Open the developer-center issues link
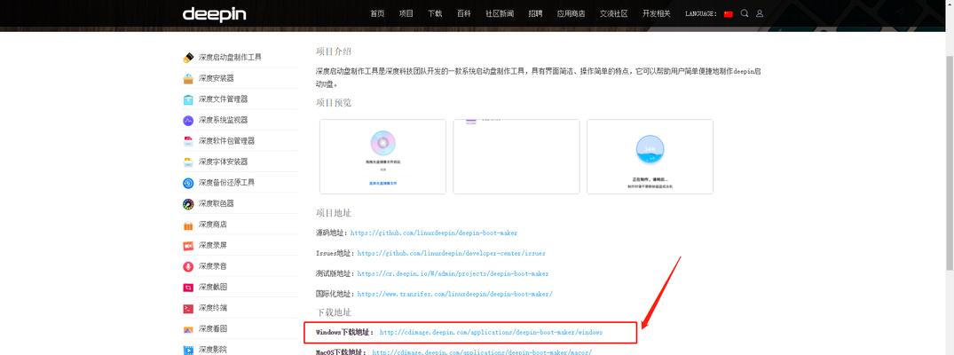 point(452,253)
